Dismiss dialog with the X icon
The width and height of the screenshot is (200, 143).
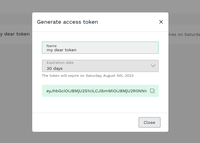coord(161,22)
